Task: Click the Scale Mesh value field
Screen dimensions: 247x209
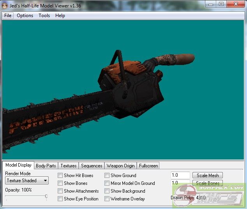Action: 180,175
